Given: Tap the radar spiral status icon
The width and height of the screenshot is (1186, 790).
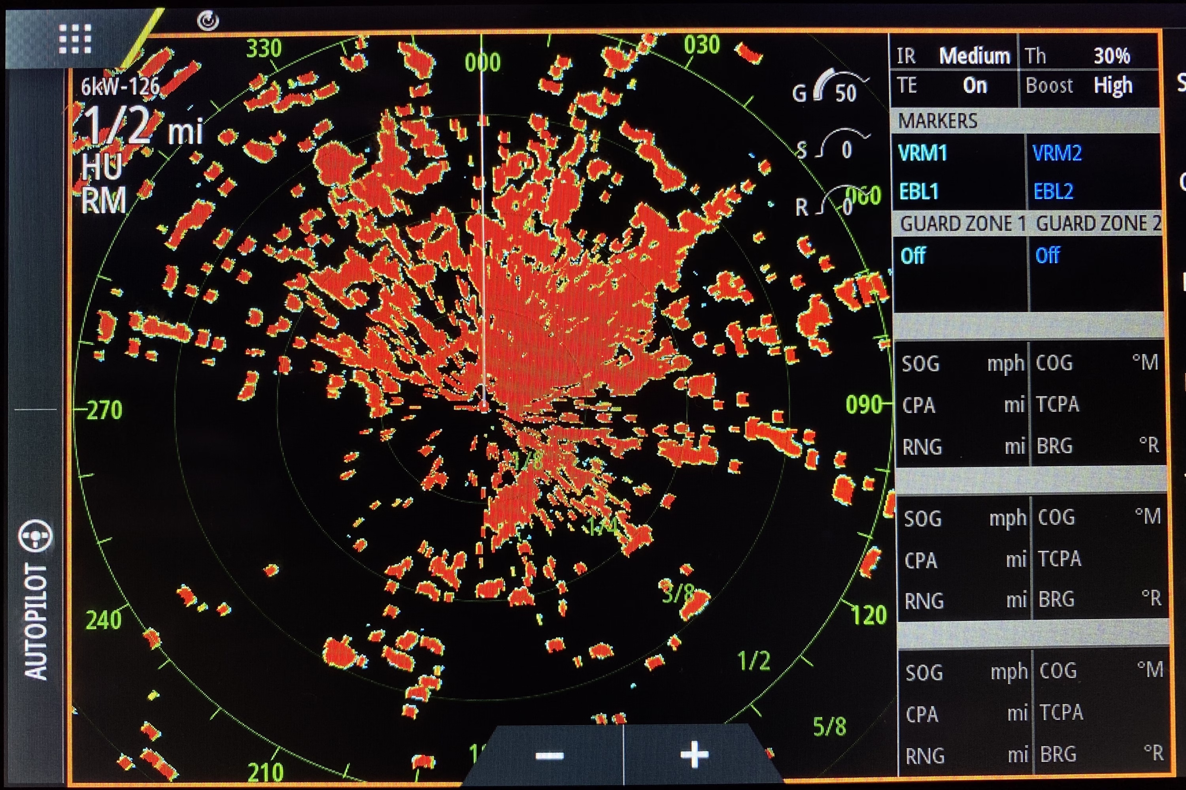Looking at the screenshot, I should click(208, 21).
